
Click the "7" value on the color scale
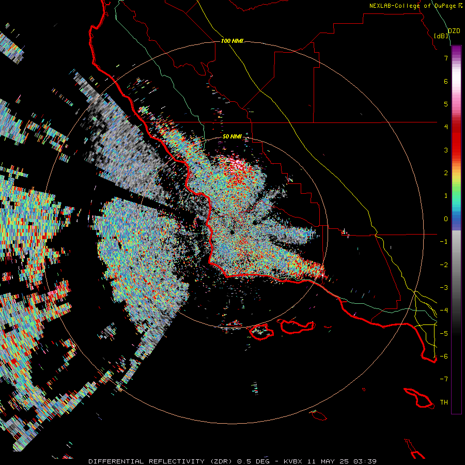446,58
